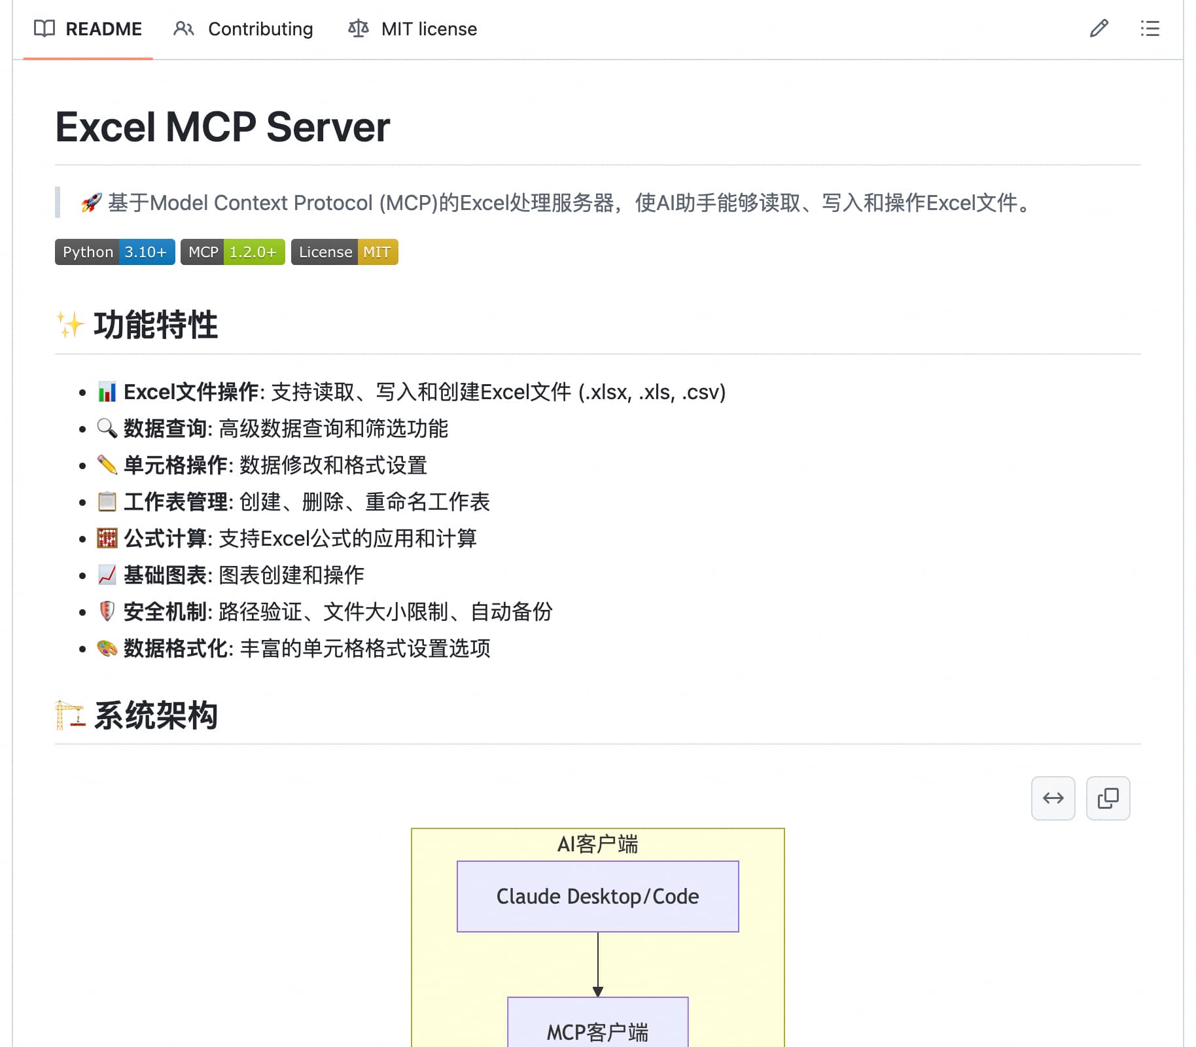
Task: Click the MCP 1.2.0+ badge
Action: pyautogui.click(x=233, y=252)
